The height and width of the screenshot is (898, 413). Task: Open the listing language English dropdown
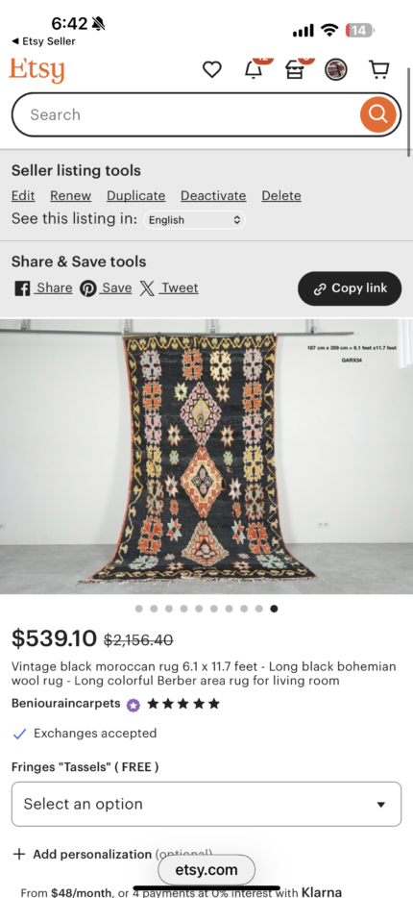pyautogui.click(x=194, y=220)
